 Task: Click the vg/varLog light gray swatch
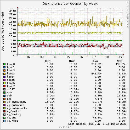pyautogui.click(x=4, y=115)
